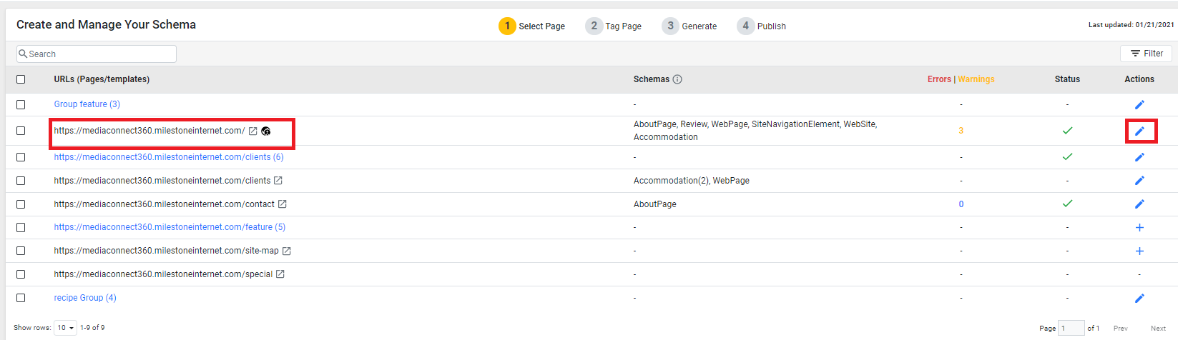Screen dimensions: 1178x340
Task: Select all rows with header checkbox
Action: point(21,79)
